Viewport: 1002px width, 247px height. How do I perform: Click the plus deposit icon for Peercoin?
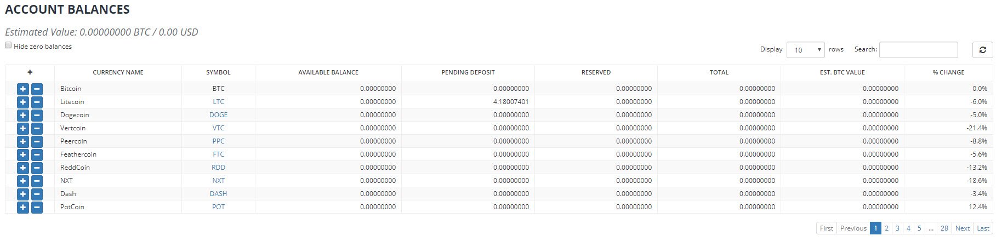pyautogui.click(x=23, y=141)
